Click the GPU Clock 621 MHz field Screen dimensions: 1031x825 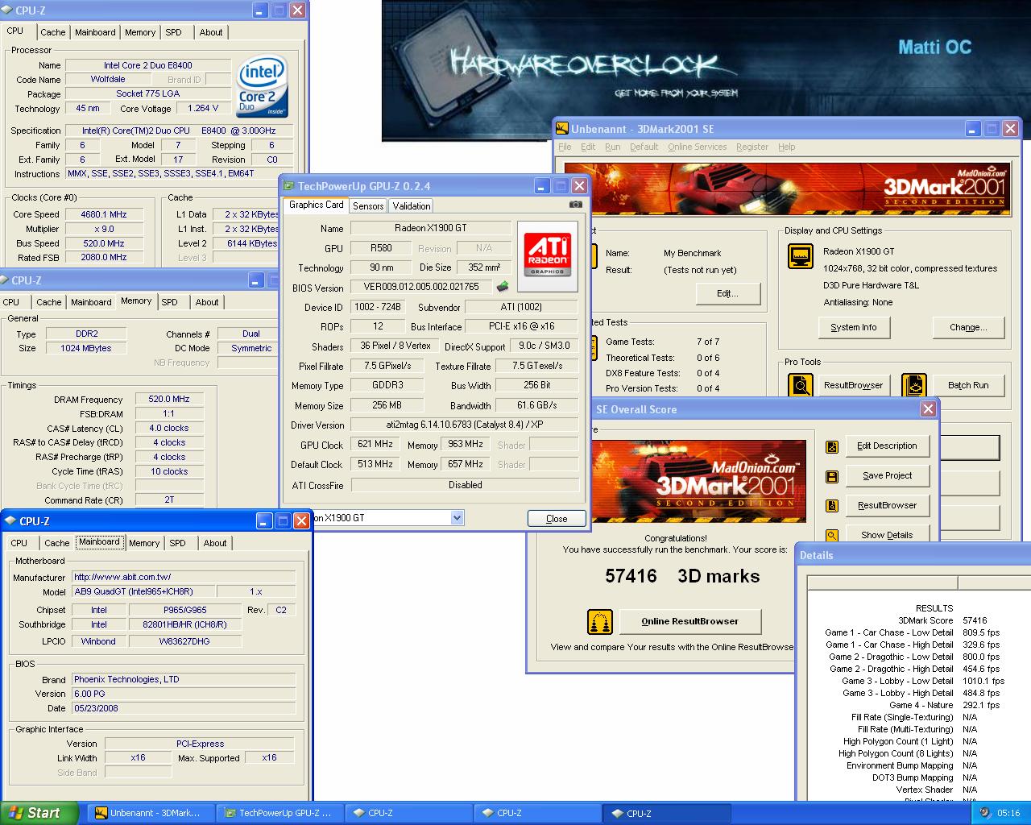[375, 444]
